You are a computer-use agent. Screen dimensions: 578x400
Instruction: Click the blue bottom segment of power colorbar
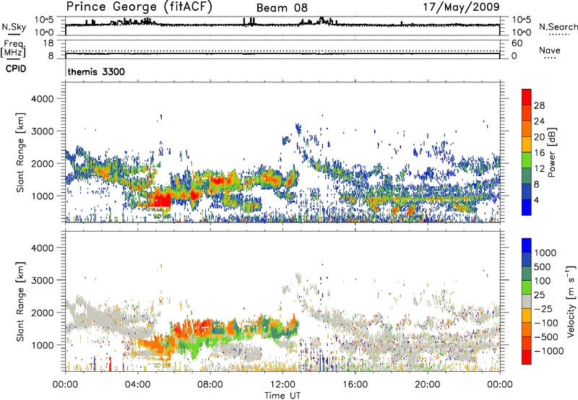click(527, 207)
